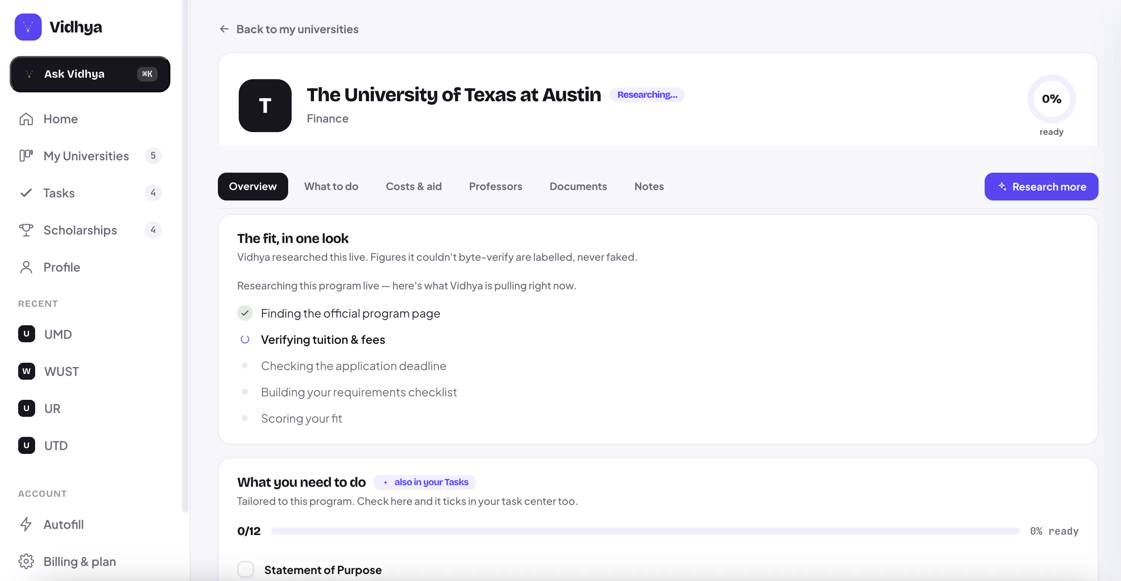Click the Tasks count badge 4
The image size is (1121, 581).
[153, 193]
